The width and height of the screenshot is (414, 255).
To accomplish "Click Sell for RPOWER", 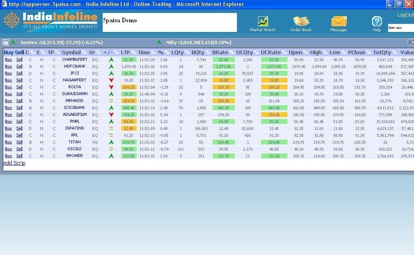I will point(19,156).
